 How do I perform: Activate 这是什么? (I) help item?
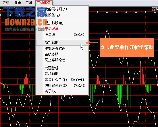pos(62,80)
